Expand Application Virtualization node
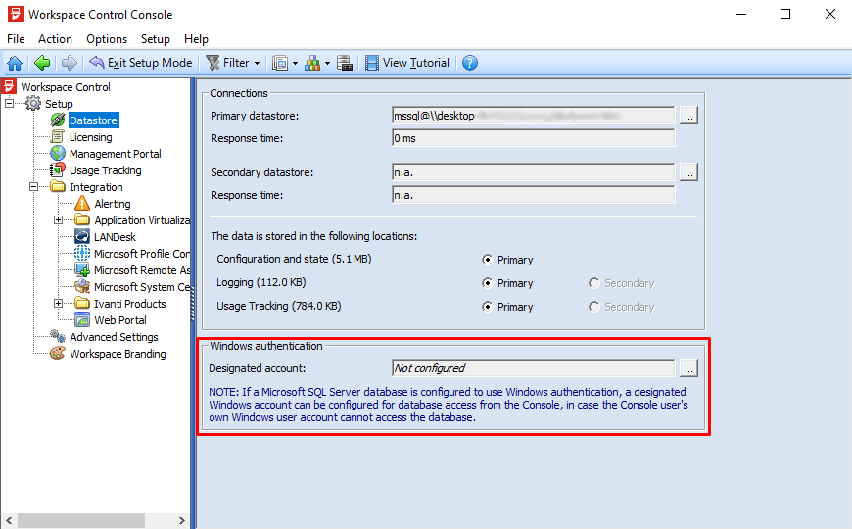This screenshot has width=852, height=529. click(x=58, y=220)
